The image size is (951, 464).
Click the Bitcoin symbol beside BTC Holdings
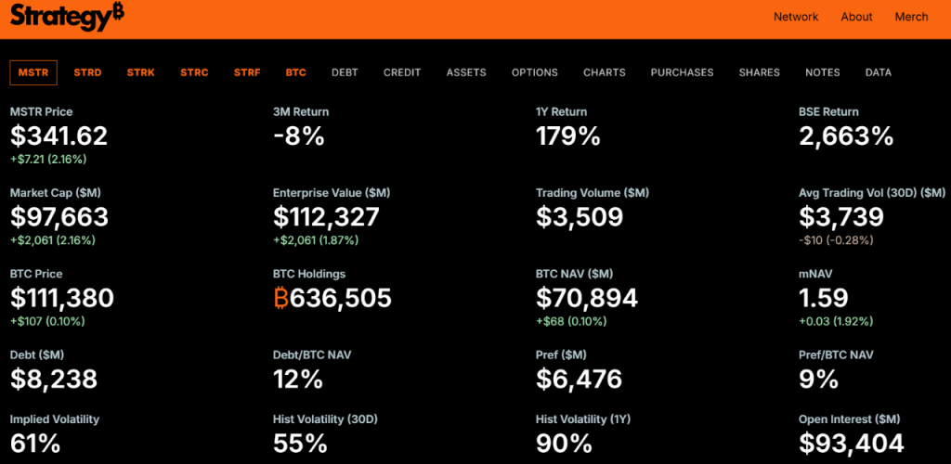280,298
